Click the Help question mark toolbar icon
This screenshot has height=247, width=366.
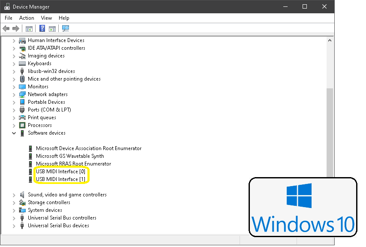pyautogui.click(x=42, y=29)
